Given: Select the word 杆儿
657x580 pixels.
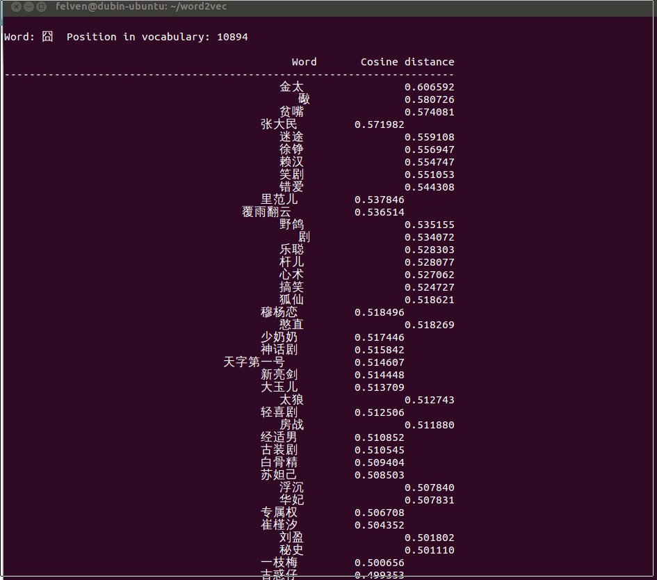Looking at the screenshot, I should 291,262.
